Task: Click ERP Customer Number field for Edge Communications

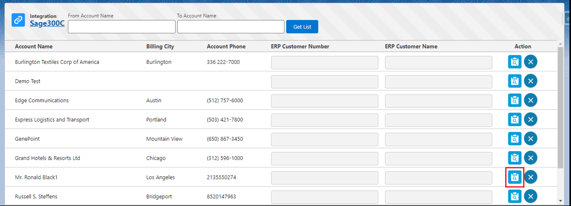Action: [324, 101]
